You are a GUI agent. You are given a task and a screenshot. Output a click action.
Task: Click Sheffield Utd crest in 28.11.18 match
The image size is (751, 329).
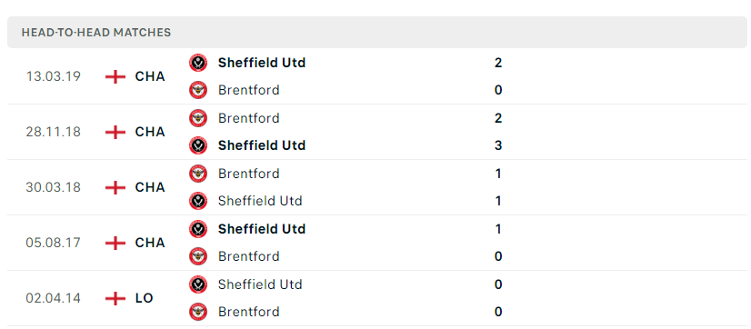click(198, 145)
